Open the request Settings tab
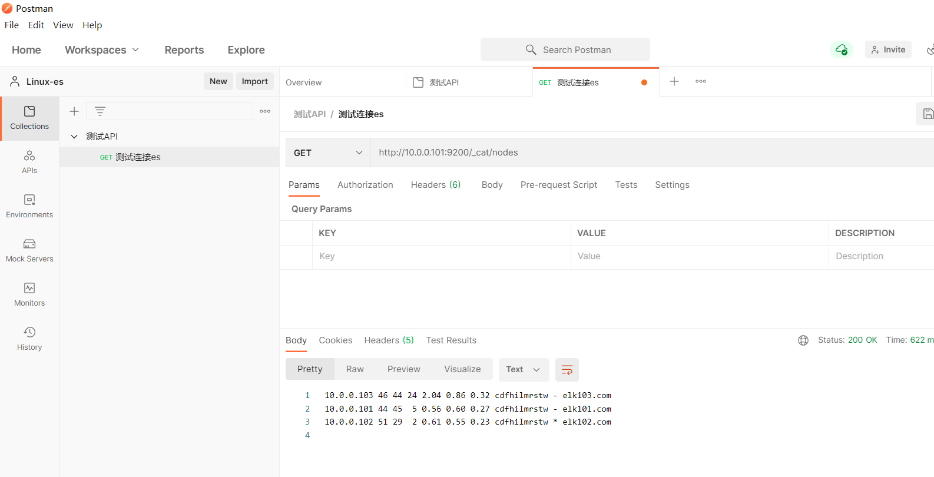The width and height of the screenshot is (934, 477). (673, 185)
